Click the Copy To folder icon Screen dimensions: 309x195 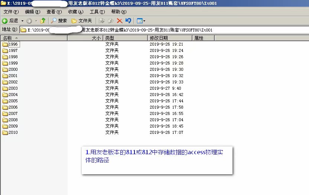click(x=110, y=21)
